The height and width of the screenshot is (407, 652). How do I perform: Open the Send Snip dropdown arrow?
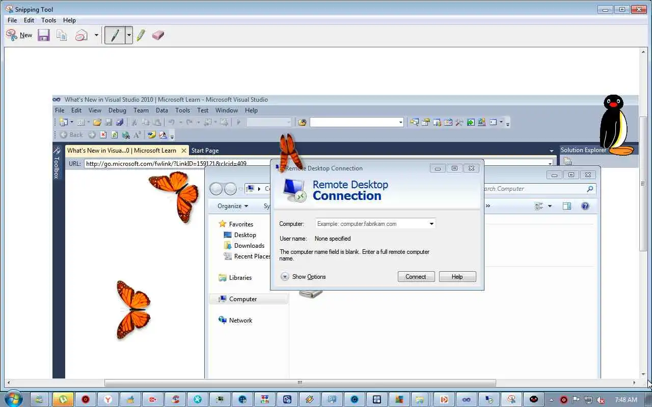96,35
